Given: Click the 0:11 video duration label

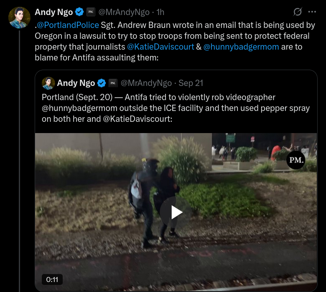Looking at the screenshot, I should click(52, 279).
